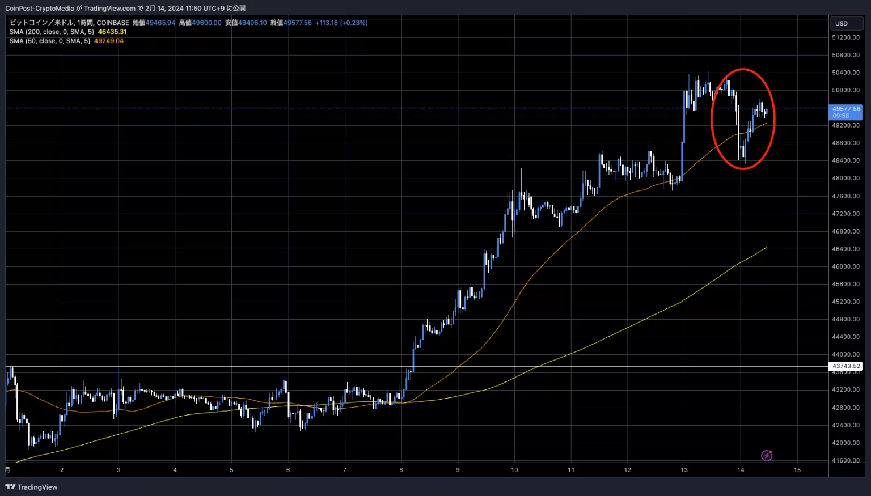Screen dimensions: 871x496
Task: Click the 46400.00 price axis label
Action: coord(845,249)
